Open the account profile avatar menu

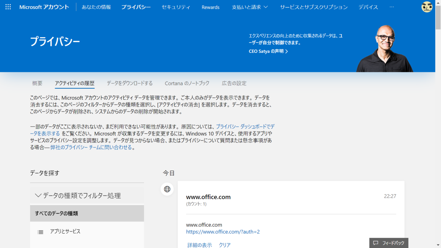[x=427, y=7]
